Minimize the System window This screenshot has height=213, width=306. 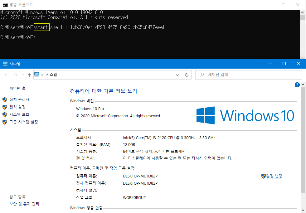coord(270,64)
